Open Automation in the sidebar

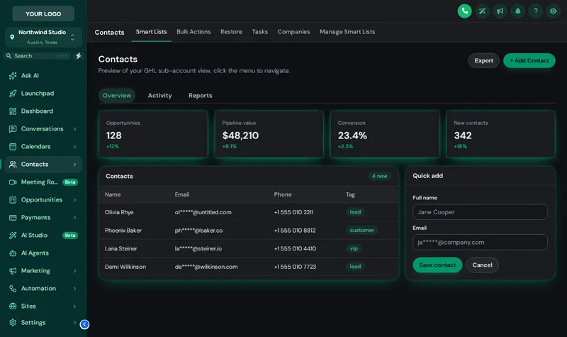click(43, 288)
